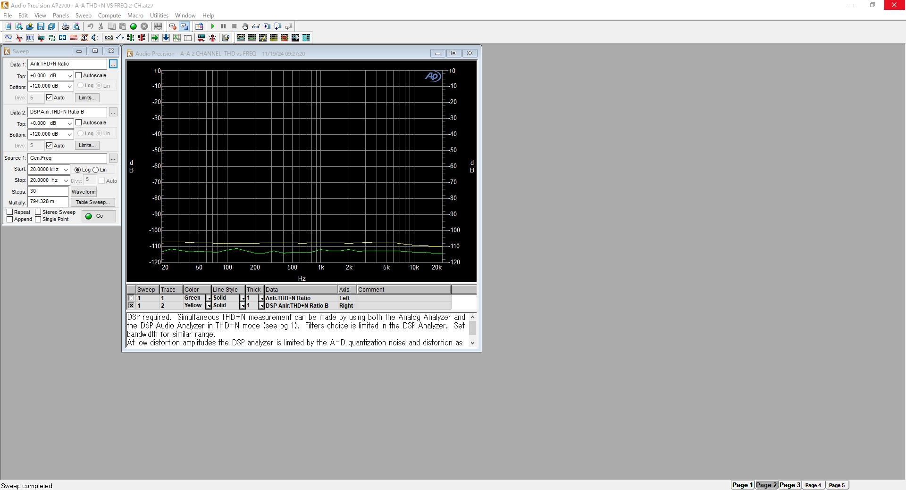Screen dimensions: 906x490
Task: Enable the Single Point checkbox
Action: [38, 219]
